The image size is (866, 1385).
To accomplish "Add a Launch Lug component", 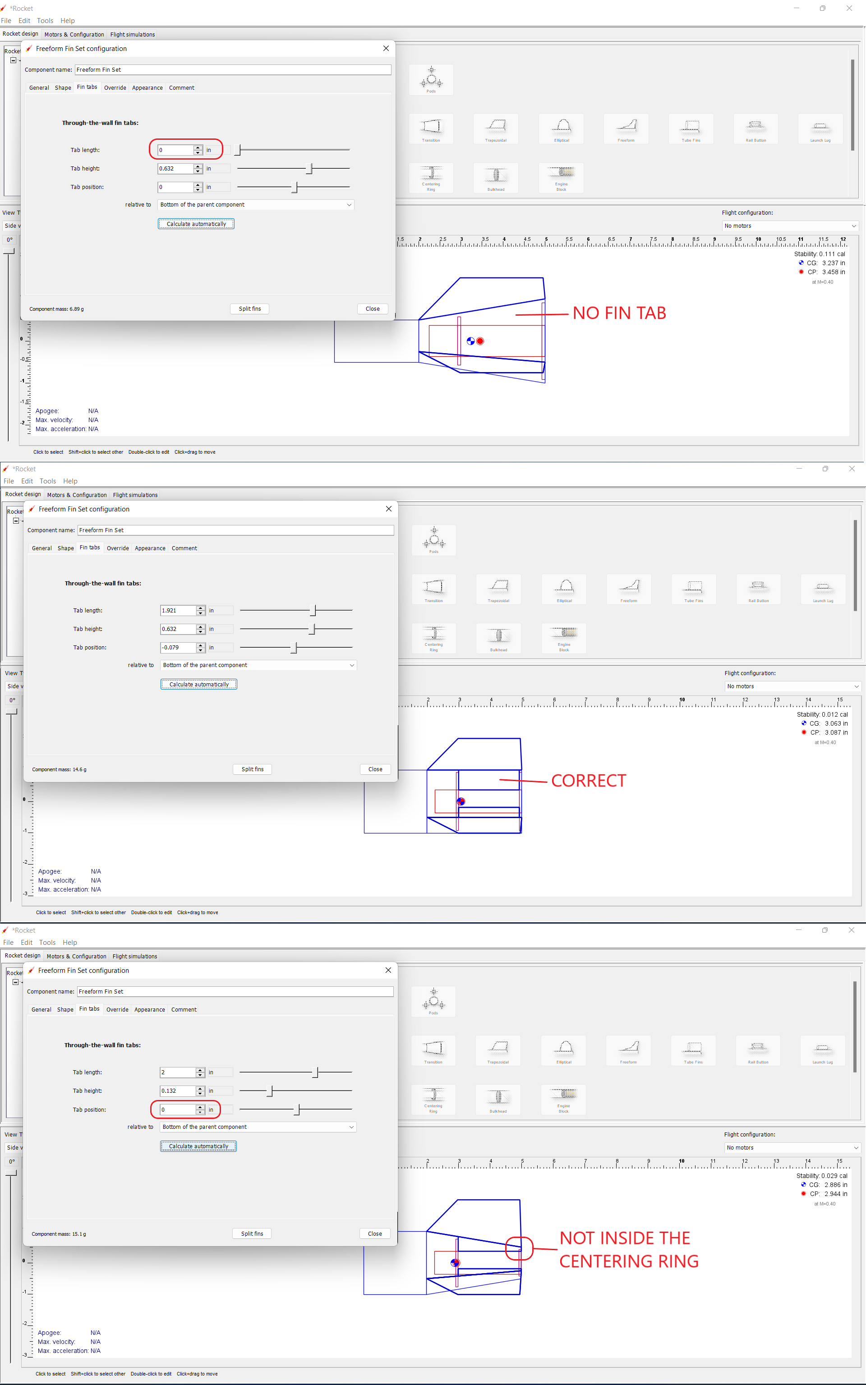I will pyautogui.click(x=820, y=128).
